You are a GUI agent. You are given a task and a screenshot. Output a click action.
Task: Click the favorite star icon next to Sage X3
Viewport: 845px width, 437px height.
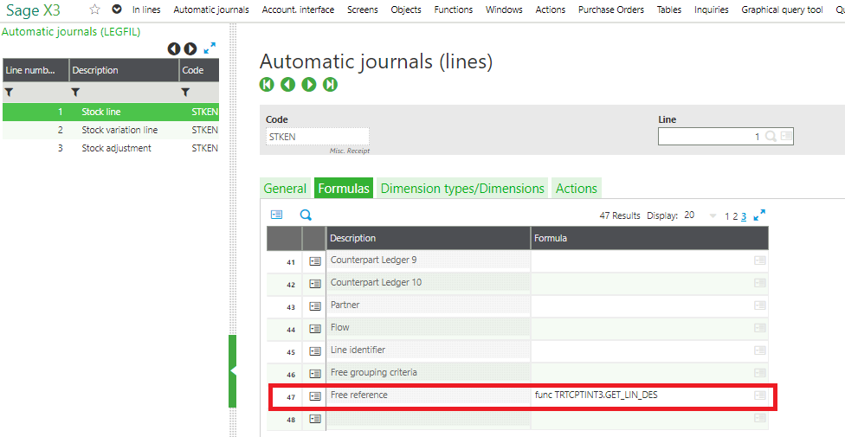95,10
